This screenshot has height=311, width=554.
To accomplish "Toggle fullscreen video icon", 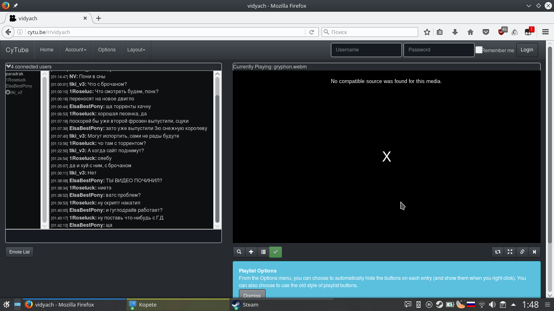I will 510,252.
